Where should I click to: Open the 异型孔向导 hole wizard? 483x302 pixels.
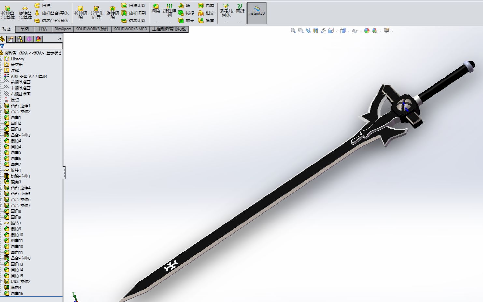[96, 12]
